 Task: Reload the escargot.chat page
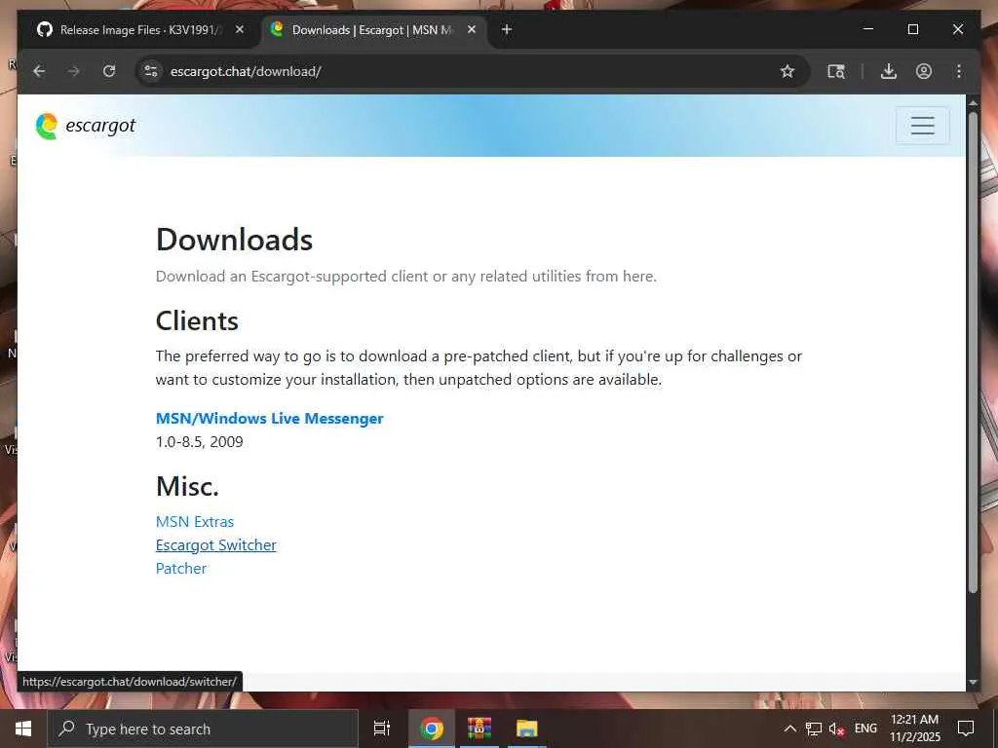coord(109,71)
